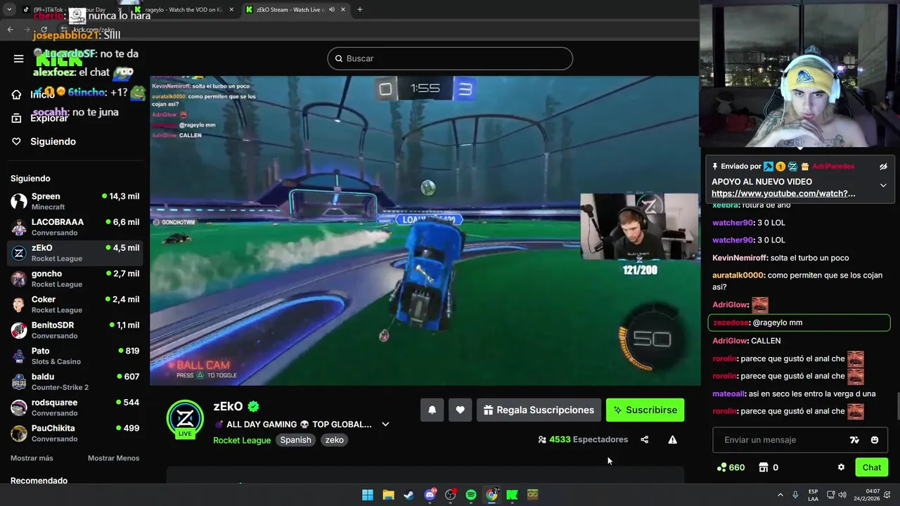Open Spreen's Minecraft channel
The height and width of the screenshot is (506, 900).
pyautogui.click(x=75, y=201)
